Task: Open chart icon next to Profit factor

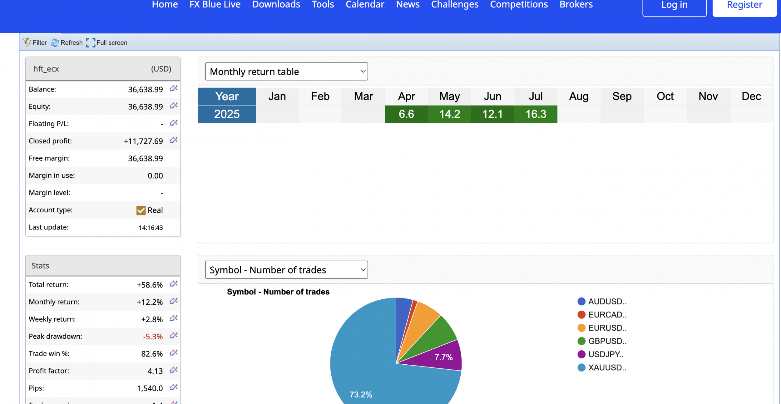Action: click(174, 370)
